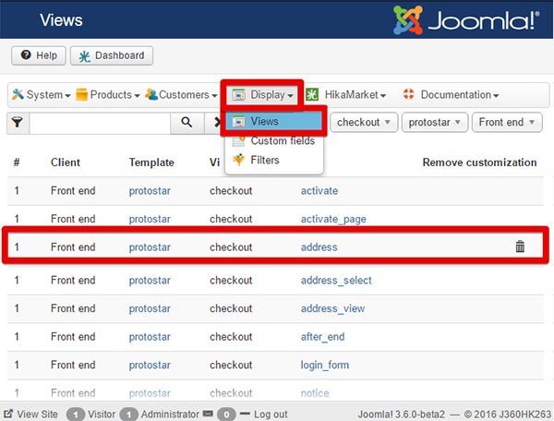Open the System menu
The width and height of the screenshot is (554, 421).
click(42, 95)
